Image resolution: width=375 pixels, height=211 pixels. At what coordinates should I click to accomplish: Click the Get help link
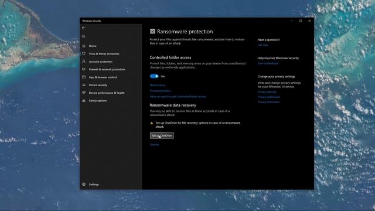point(262,45)
